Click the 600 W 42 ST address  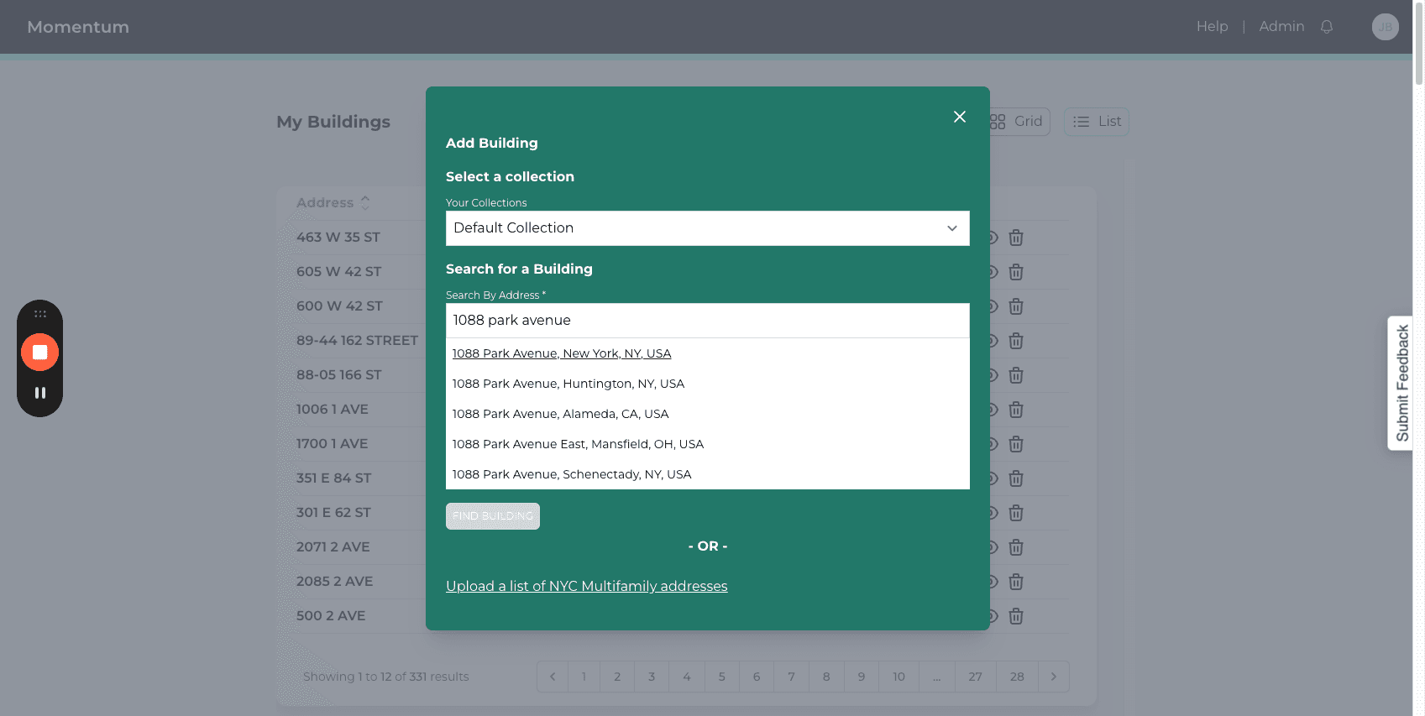point(339,306)
